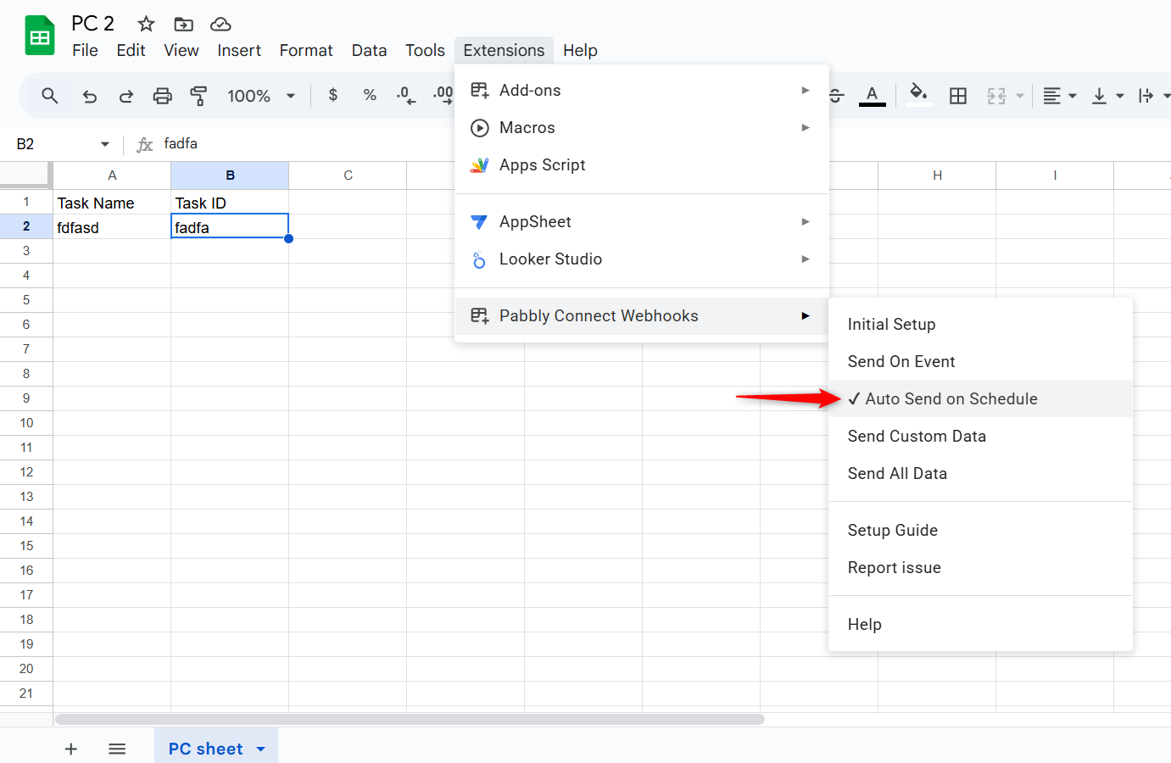Click the search magnifier icon in toolbar
The height and width of the screenshot is (763, 1171).
50,96
